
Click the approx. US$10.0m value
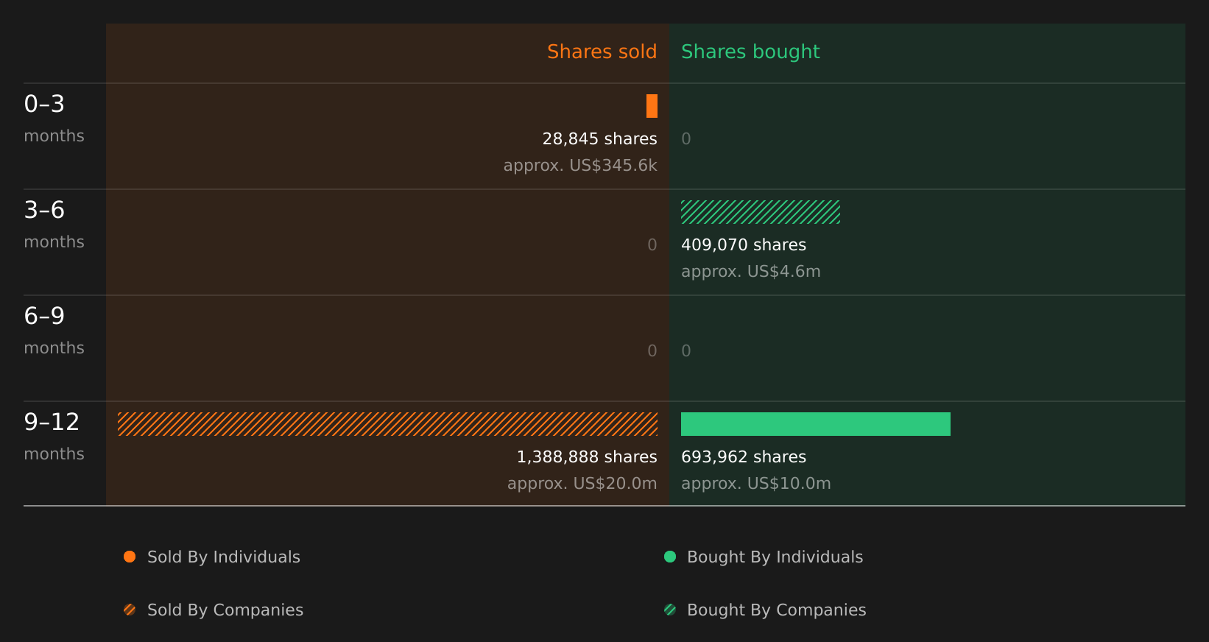pyautogui.click(x=756, y=484)
